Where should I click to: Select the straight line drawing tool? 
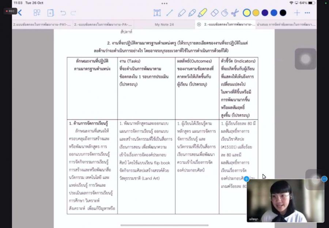click(169, 13)
